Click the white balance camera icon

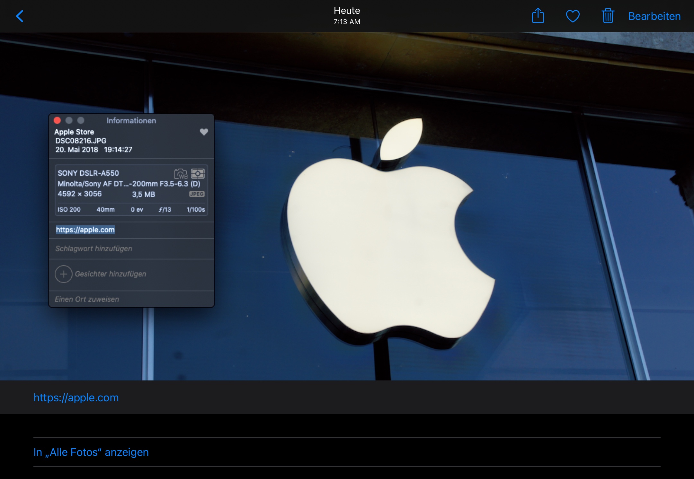click(180, 174)
